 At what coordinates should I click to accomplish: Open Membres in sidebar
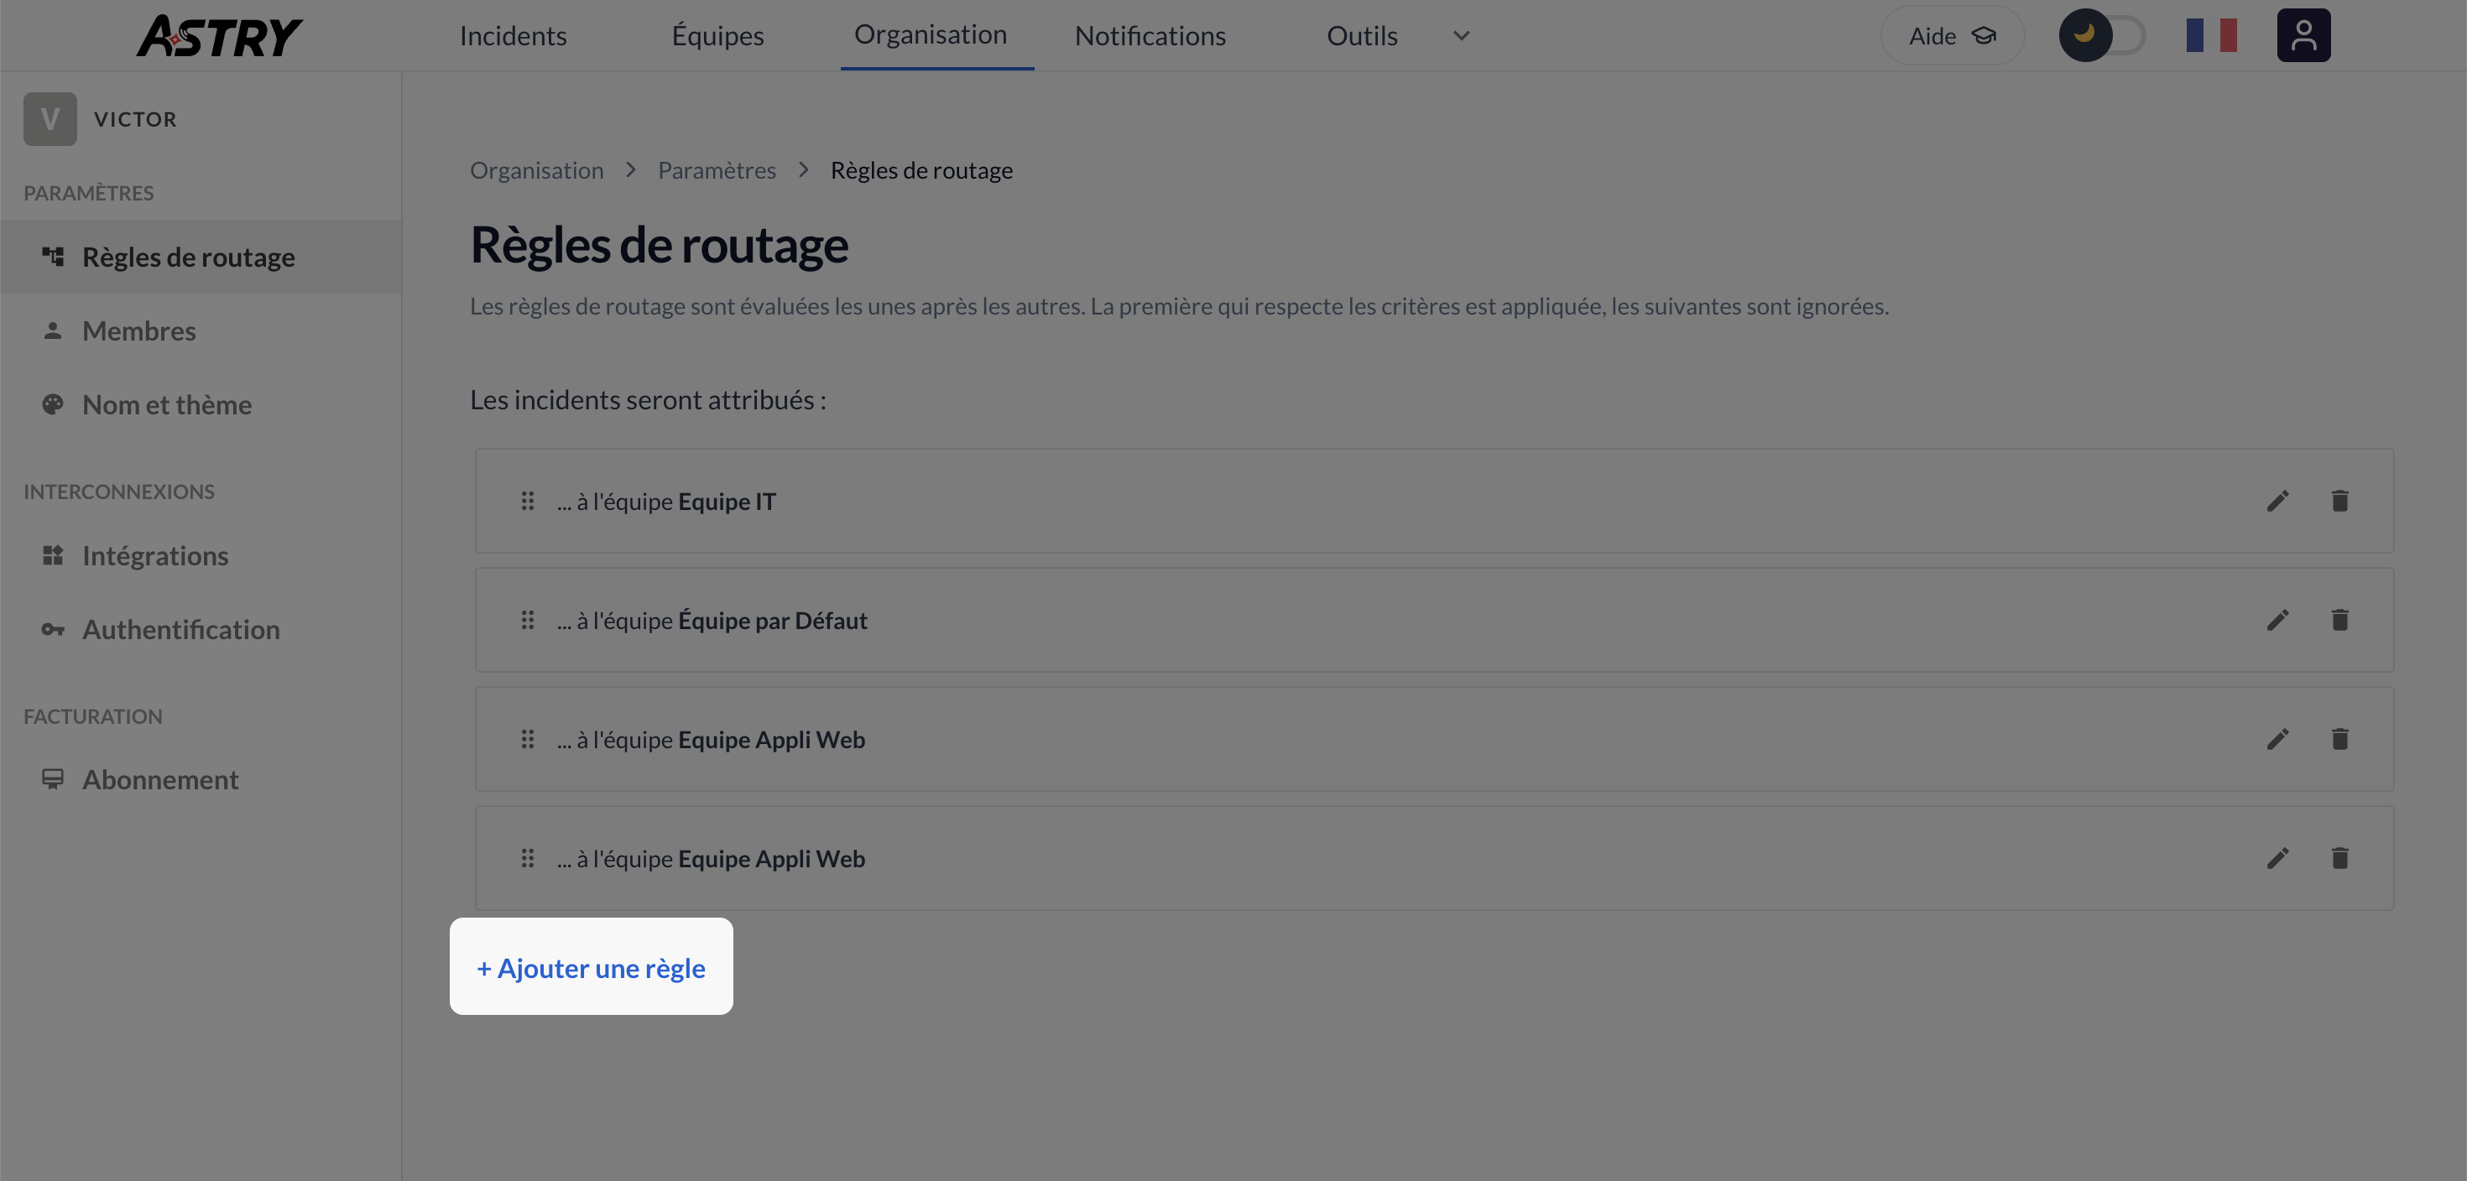138,331
